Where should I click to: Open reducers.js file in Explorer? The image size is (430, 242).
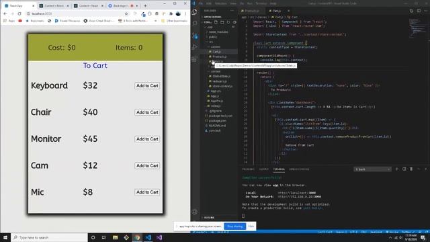[x=220, y=81]
